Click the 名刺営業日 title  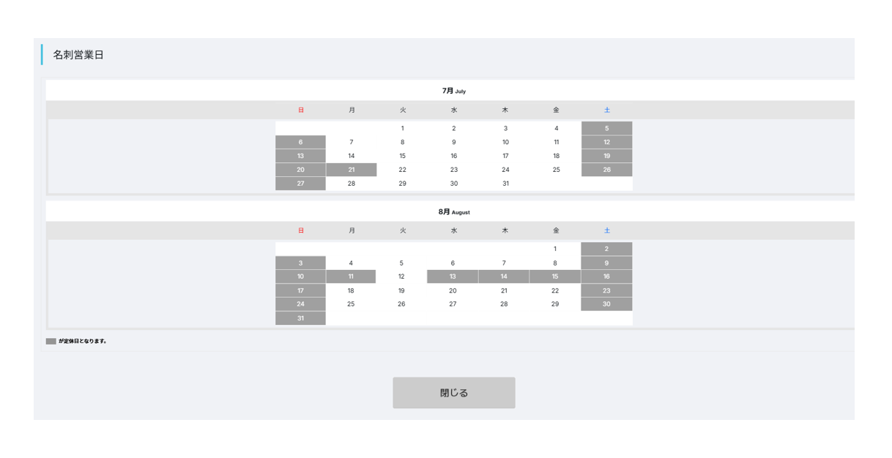point(78,55)
